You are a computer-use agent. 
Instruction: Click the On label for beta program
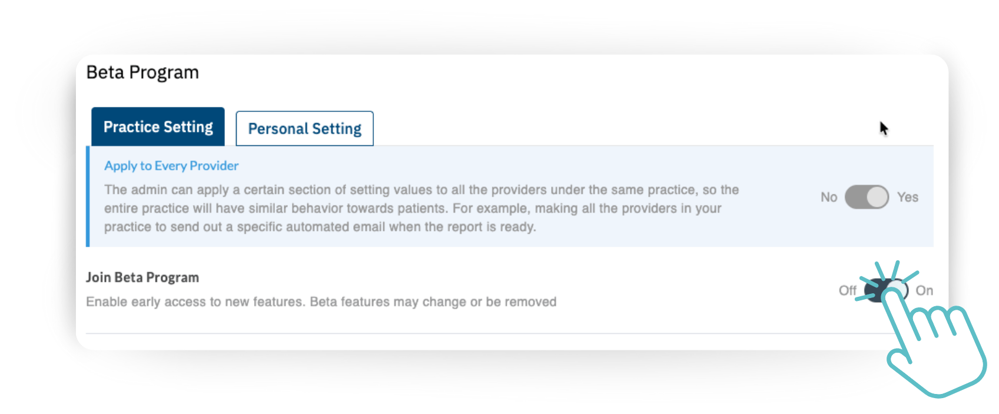click(x=924, y=290)
